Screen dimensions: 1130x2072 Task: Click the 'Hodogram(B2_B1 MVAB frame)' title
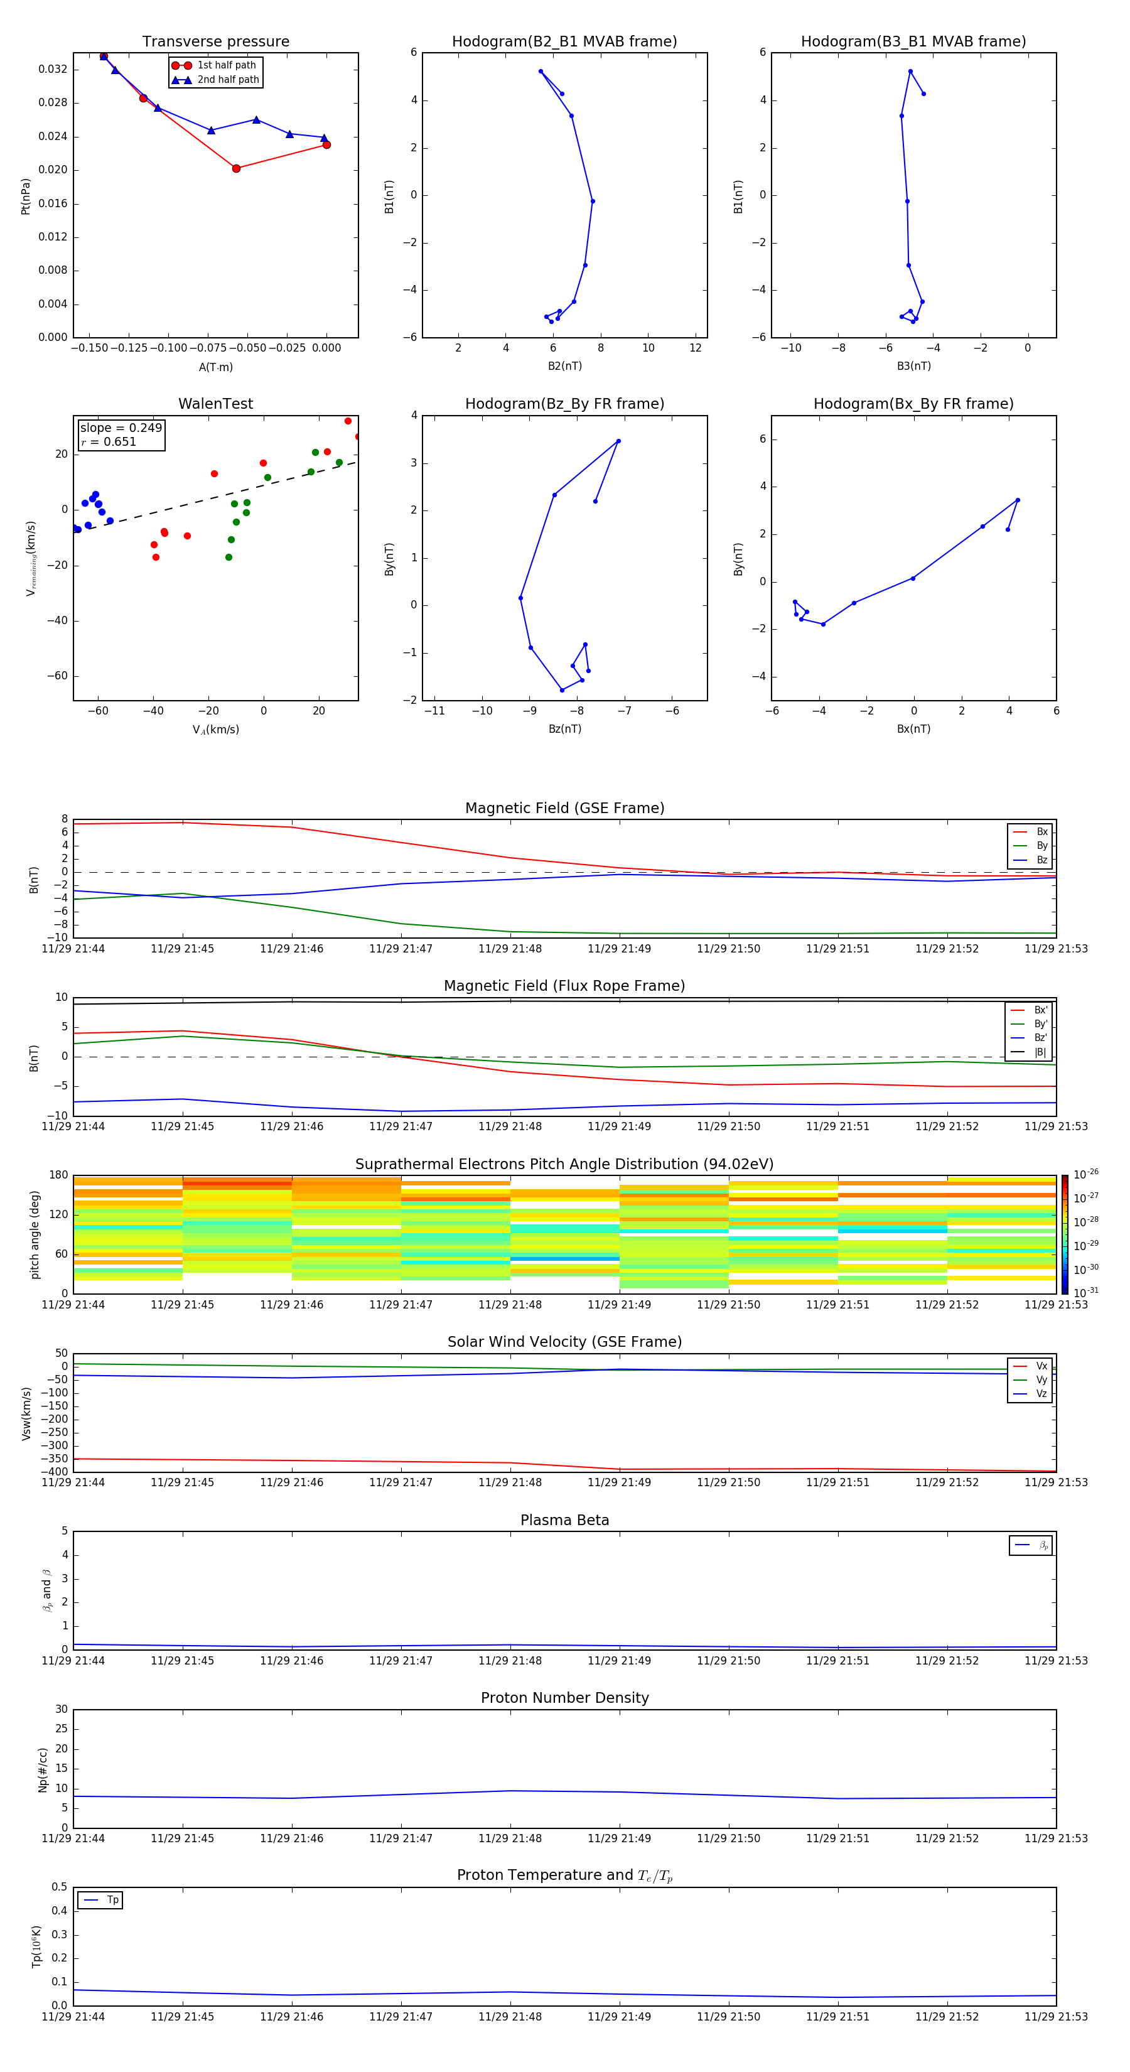(564, 42)
